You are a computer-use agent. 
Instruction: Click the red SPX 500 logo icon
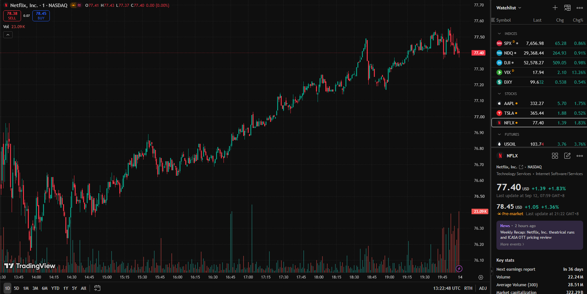499,43
